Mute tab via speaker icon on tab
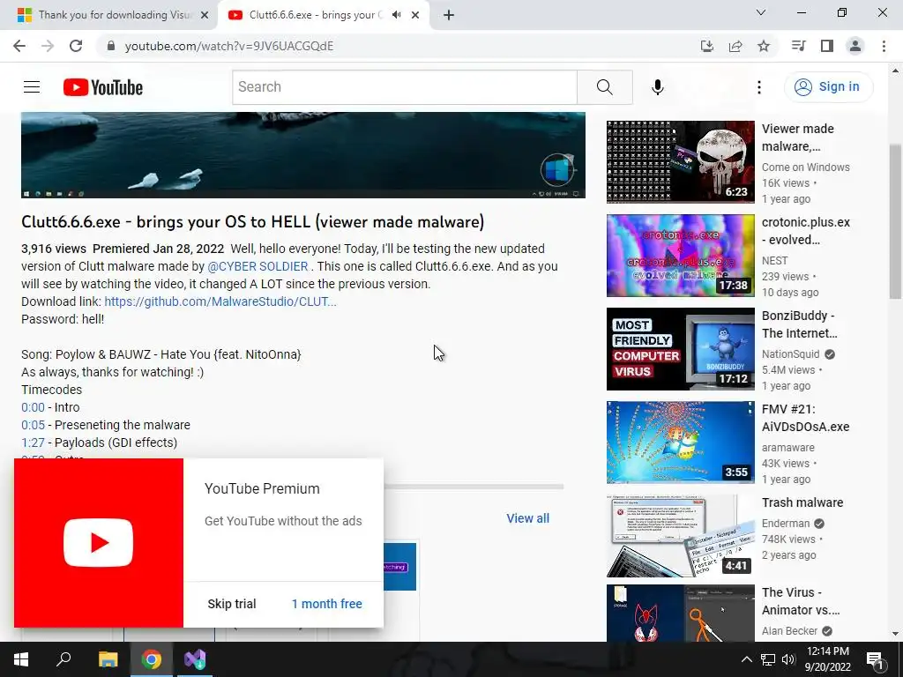Image resolution: width=903 pixels, height=677 pixels. [x=396, y=15]
